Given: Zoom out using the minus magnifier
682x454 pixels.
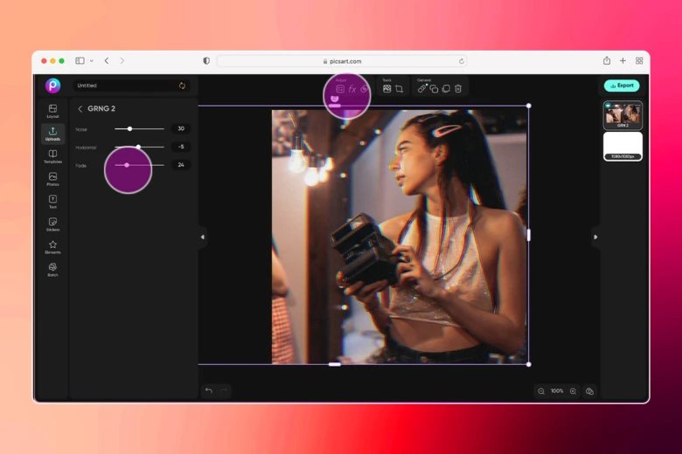Looking at the screenshot, I should [541, 391].
